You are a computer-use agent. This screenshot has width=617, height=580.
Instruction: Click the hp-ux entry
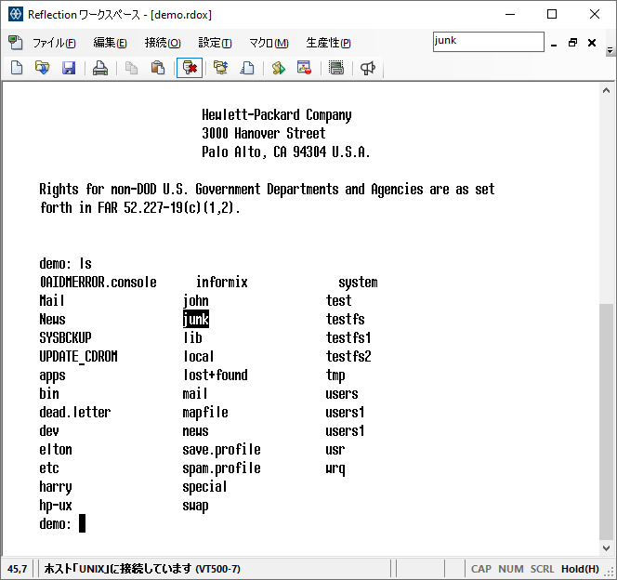pyautogui.click(x=56, y=506)
